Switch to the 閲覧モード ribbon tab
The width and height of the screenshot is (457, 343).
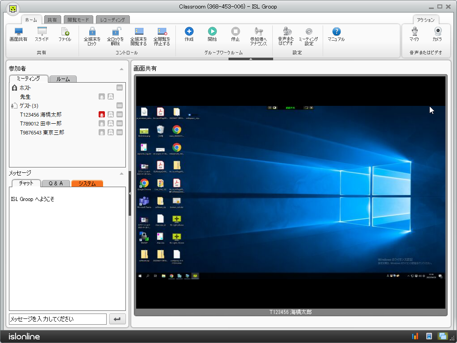coord(79,20)
